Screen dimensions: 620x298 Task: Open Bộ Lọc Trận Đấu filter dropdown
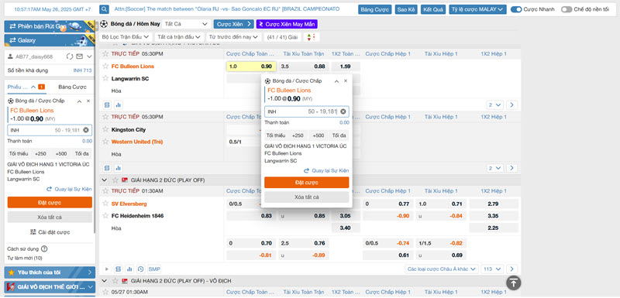tap(126, 37)
